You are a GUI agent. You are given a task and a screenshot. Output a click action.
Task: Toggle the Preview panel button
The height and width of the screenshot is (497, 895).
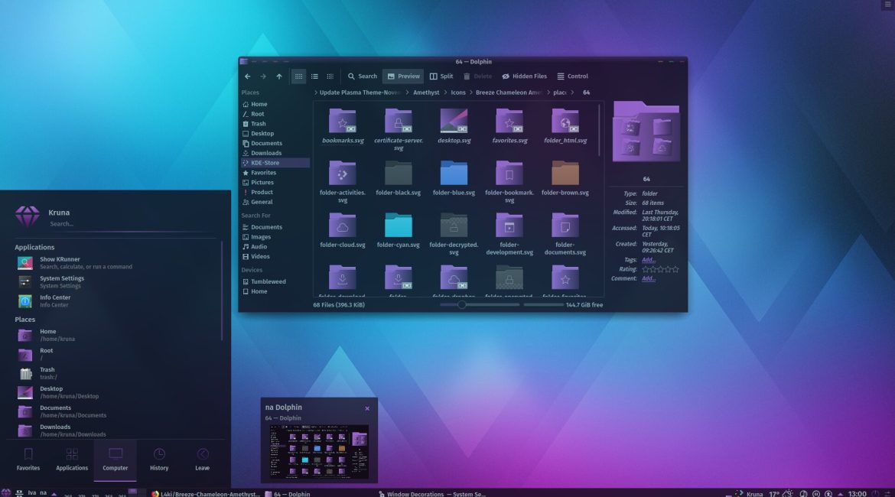pyautogui.click(x=402, y=76)
